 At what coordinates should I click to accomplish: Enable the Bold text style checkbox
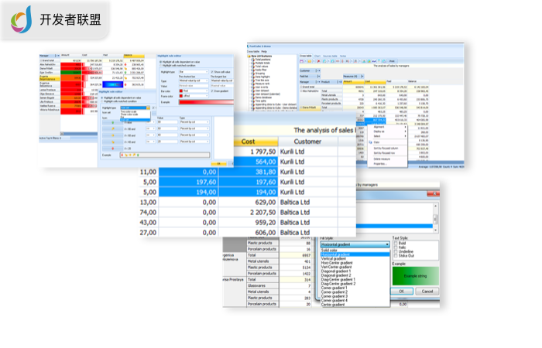[x=395, y=243]
